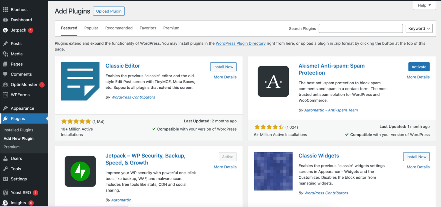Click the Comments speech bubble icon
This screenshot has width=441, height=207.
click(5, 74)
